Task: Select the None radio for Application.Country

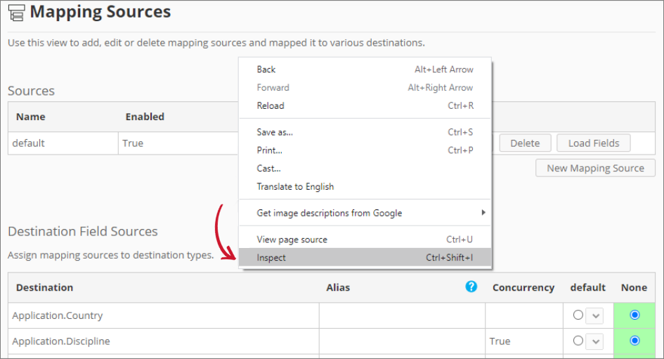Action: 634,315
